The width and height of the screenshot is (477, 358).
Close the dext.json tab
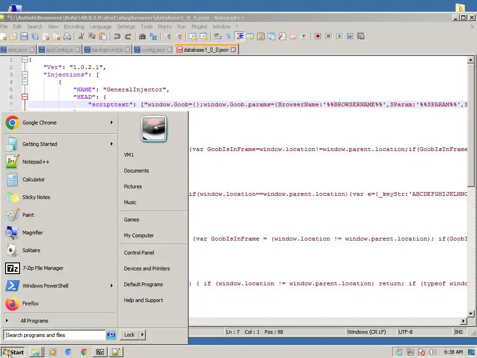click(32, 49)
